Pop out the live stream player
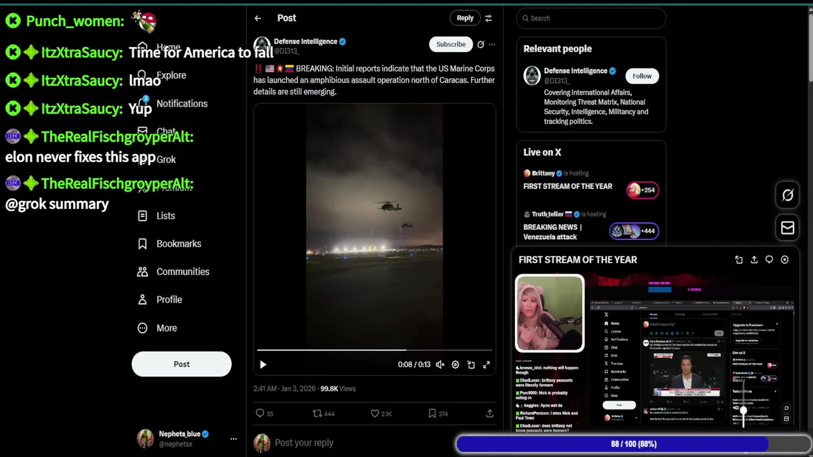 pyautogui.click(x=739, y=260)
